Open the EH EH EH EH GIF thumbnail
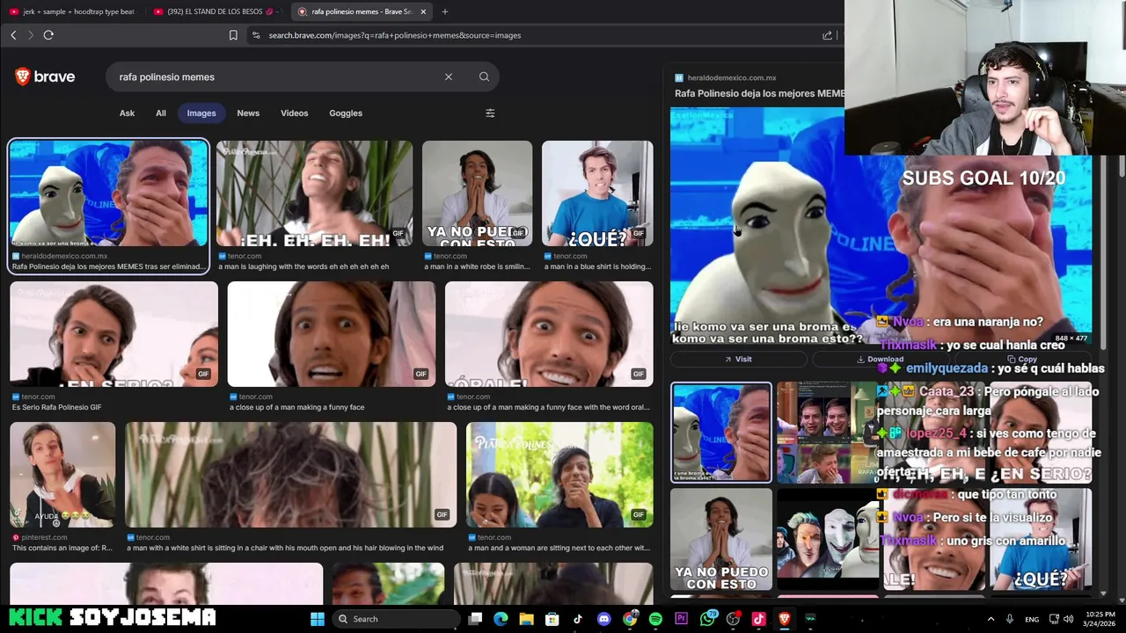 pyautogui.click(x=314, y=193)
